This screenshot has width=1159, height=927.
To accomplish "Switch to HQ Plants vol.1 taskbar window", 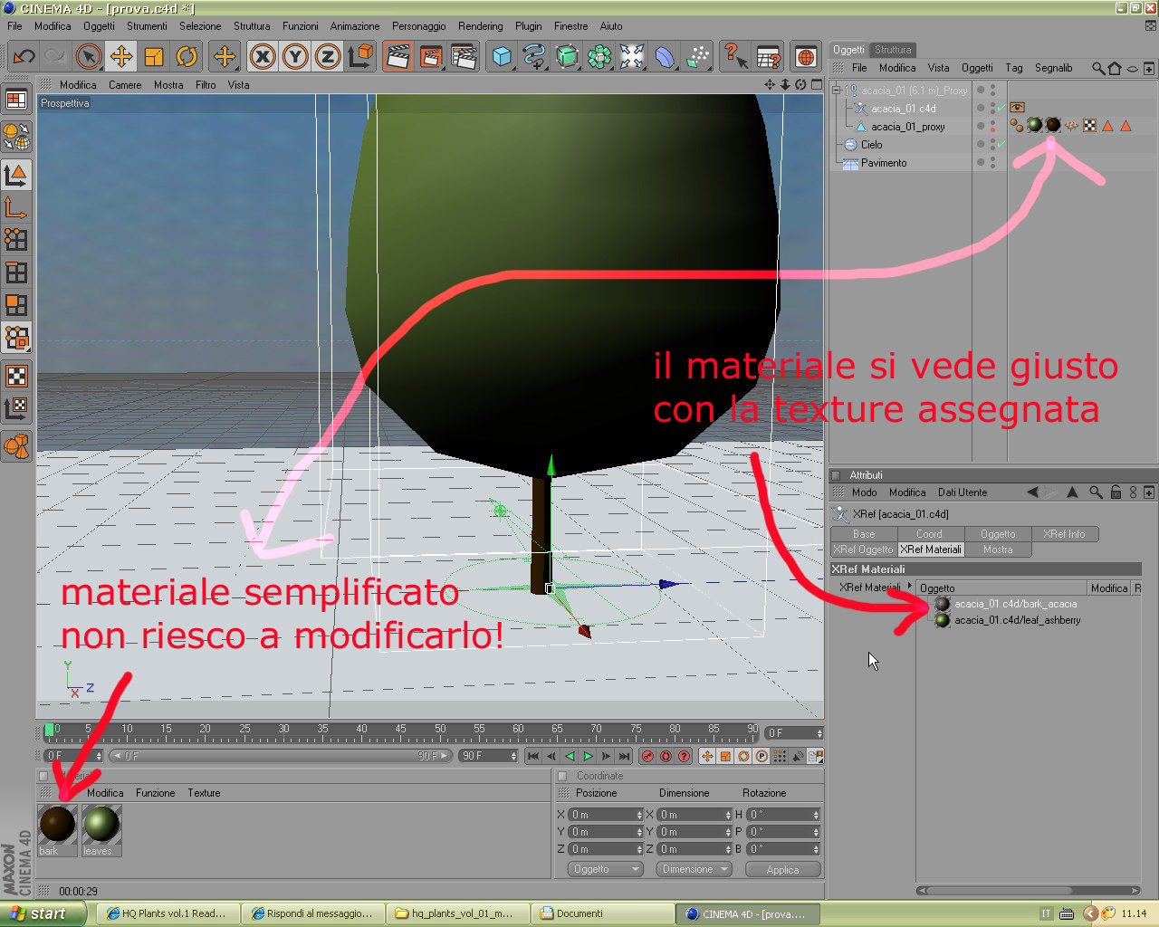I will coord(168,913).
